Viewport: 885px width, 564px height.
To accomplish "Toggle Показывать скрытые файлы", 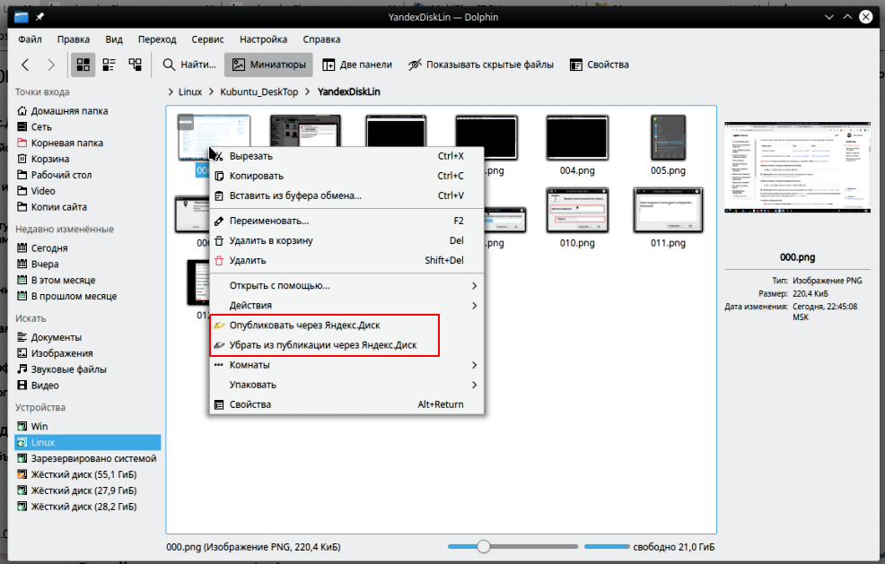I will pos(480,65).
